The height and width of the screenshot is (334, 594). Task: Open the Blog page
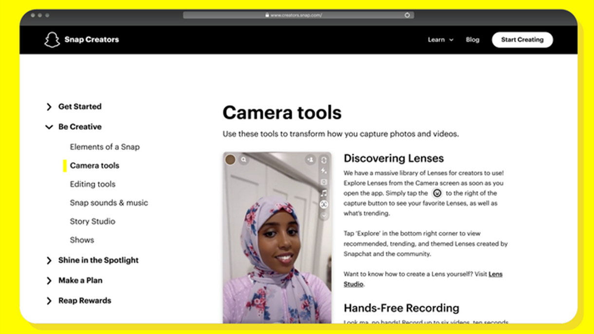(x=472, y=40)
